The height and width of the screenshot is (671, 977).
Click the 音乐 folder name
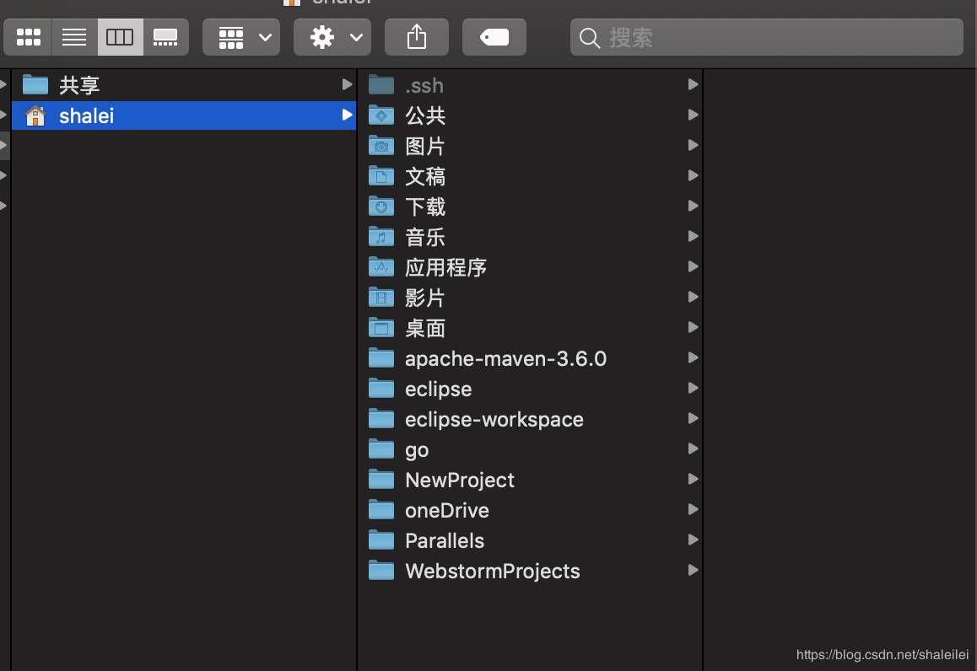pos(425,237)
